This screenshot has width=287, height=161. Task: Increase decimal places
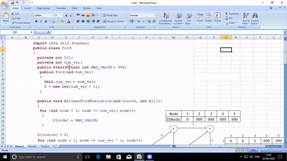(x=149, y=21)
